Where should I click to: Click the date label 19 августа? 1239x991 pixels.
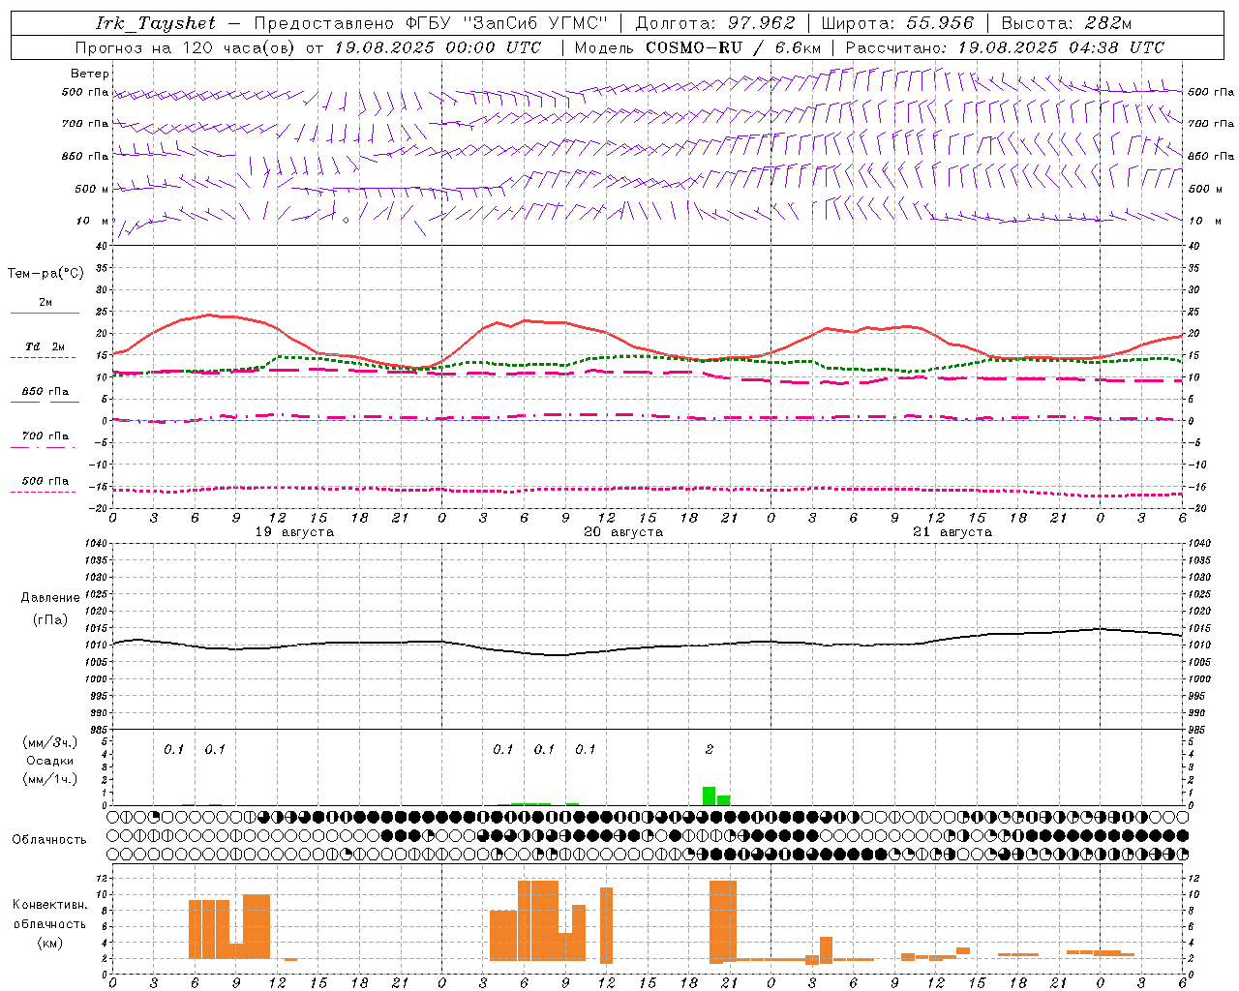pos(294,532)
